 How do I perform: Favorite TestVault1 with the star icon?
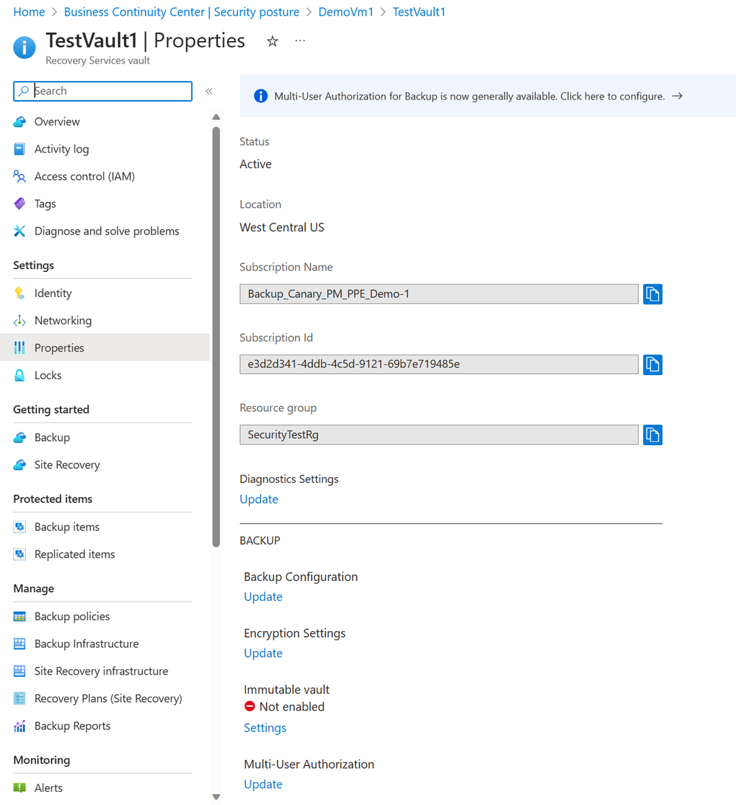(273, 41)
